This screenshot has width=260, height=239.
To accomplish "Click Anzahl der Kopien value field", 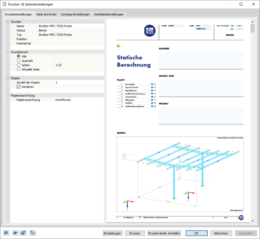I will tap(79, 82).
